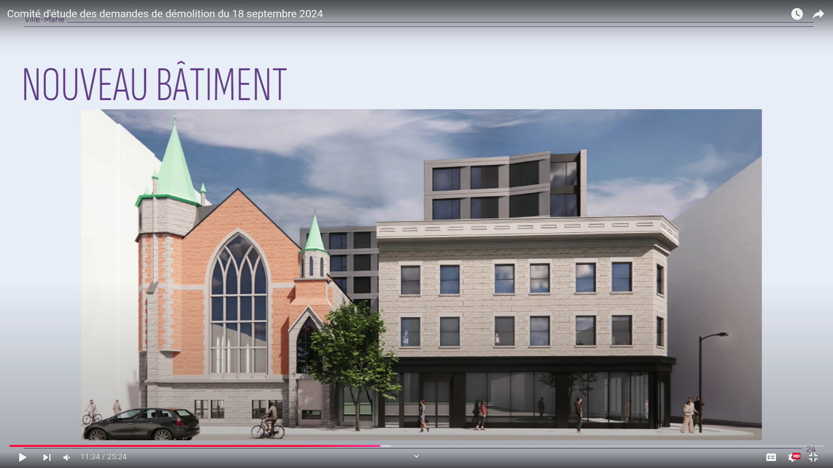Image resolution: width=833 pixels, height=468 pixels.
Task: Expand the chevron below the progress bar
Action: (x=416, y=456)
